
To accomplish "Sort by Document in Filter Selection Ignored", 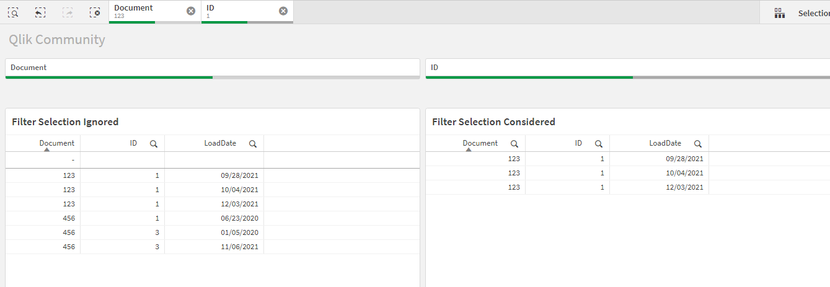I will coord(56,143).
